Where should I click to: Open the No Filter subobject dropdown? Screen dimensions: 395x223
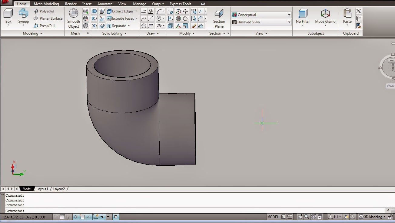303,18
